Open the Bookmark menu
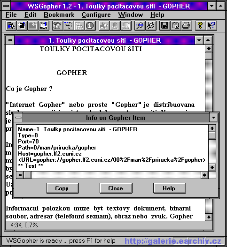The image size is (227, 247). click(59, 15)
